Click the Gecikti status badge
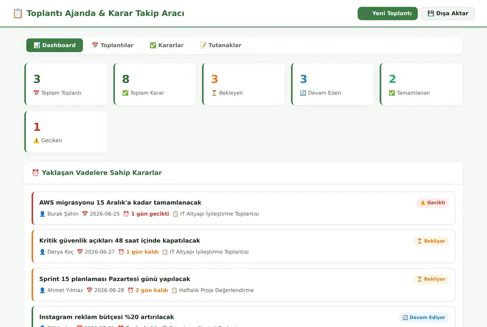This screenshot has height=327, width=487. (x=432, y=203)
